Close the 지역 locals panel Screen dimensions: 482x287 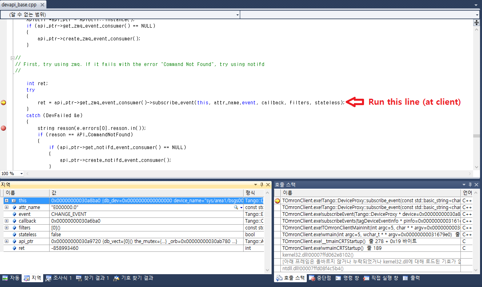(268, 185)
